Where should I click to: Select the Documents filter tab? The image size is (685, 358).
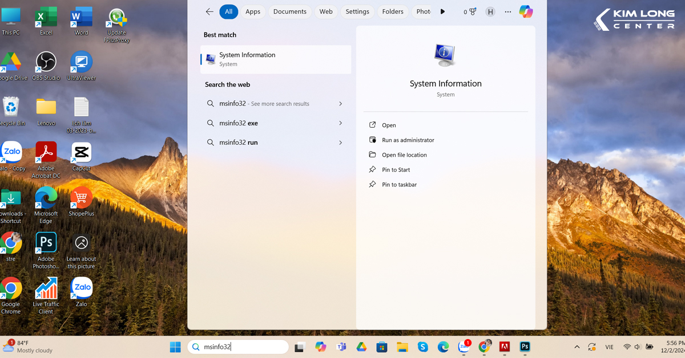(290, 11)
